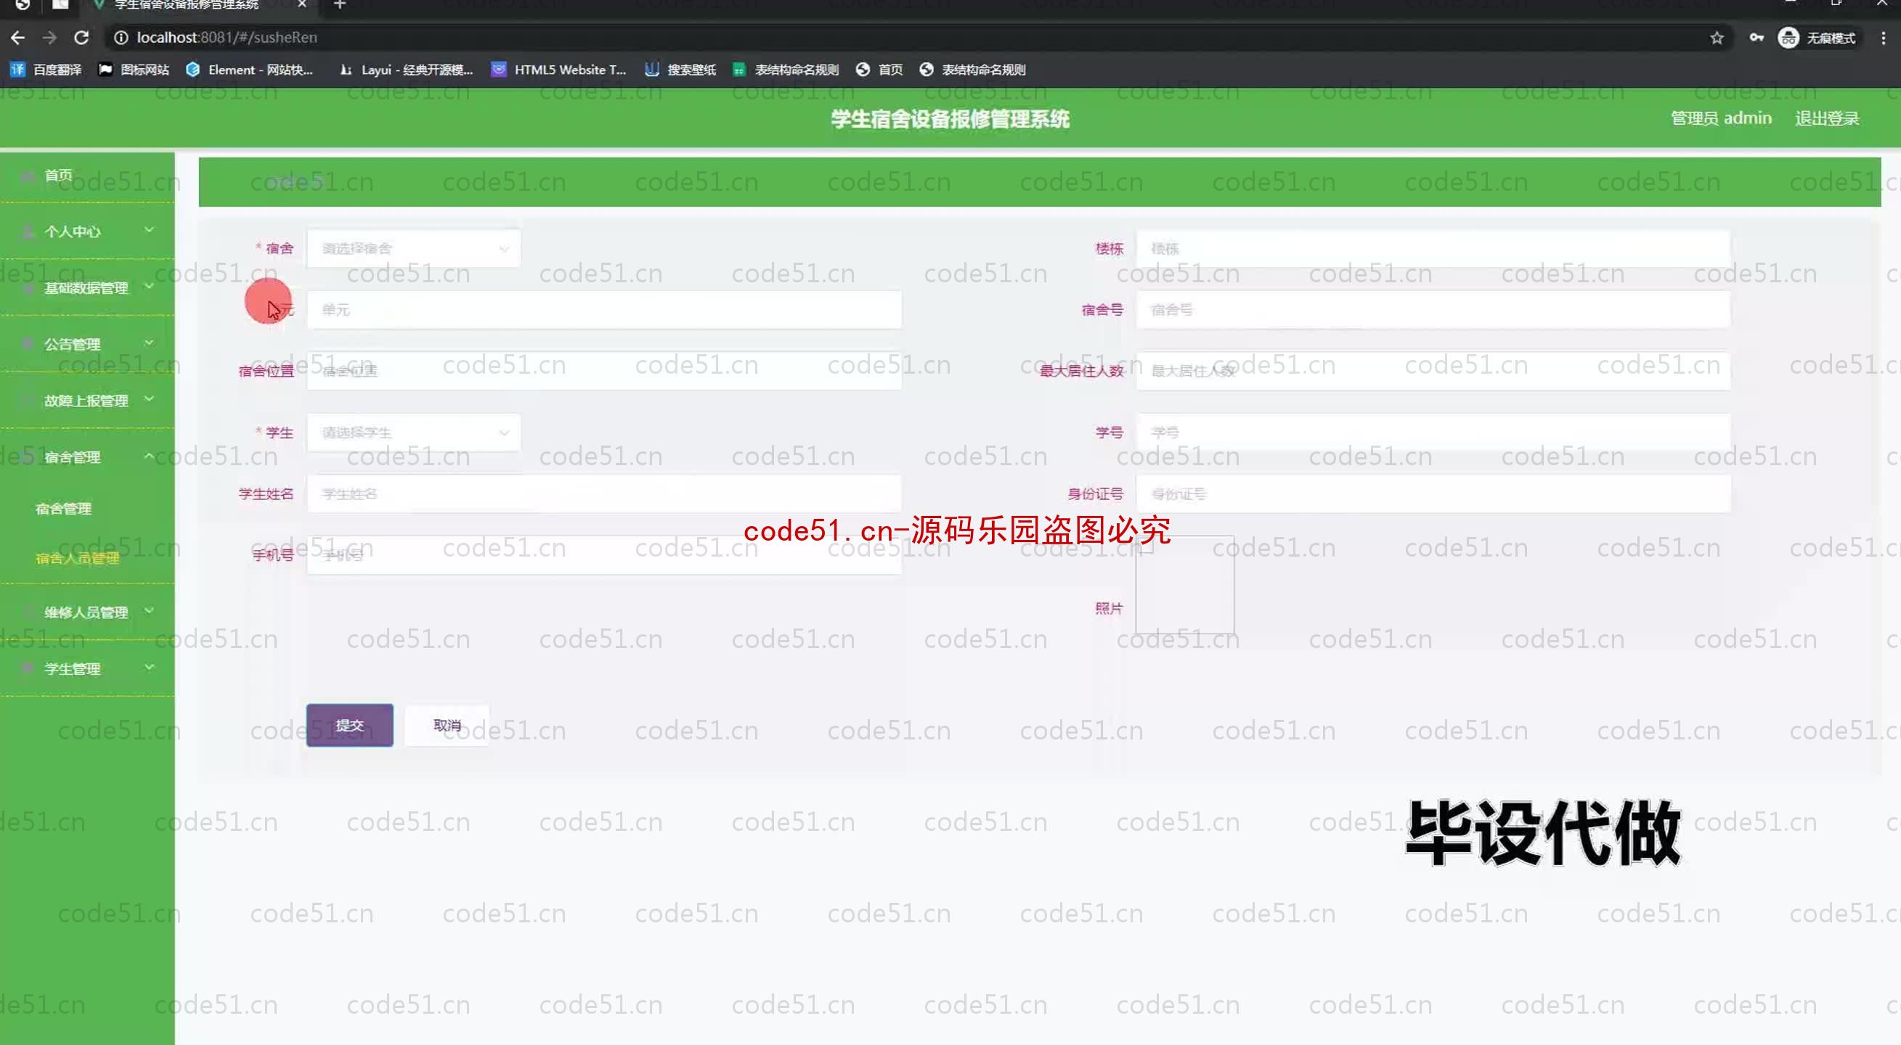Open the Layui bookmark
Image resolution: width=1901 pixels, height=1045 pixels.
(x=406, y=70)
